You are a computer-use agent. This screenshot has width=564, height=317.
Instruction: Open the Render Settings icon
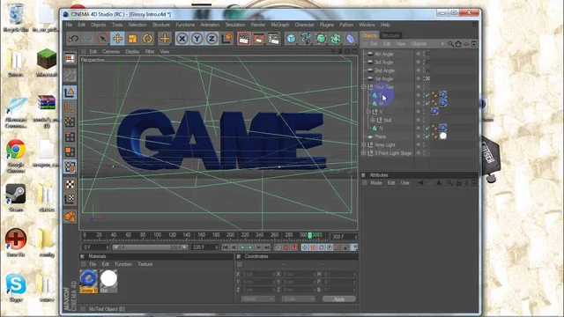(x=274, y=39)
